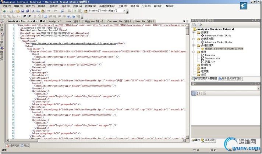
Task: Click the schemas.microsoft.com DiagramLayout link
Action: pos(74,44)
